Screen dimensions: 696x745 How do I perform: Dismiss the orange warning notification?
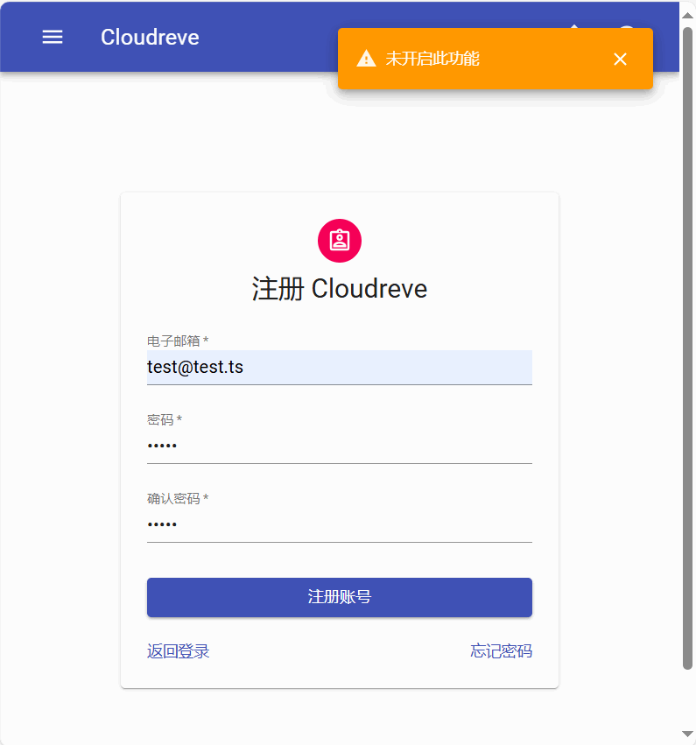(x=620, y=59)
